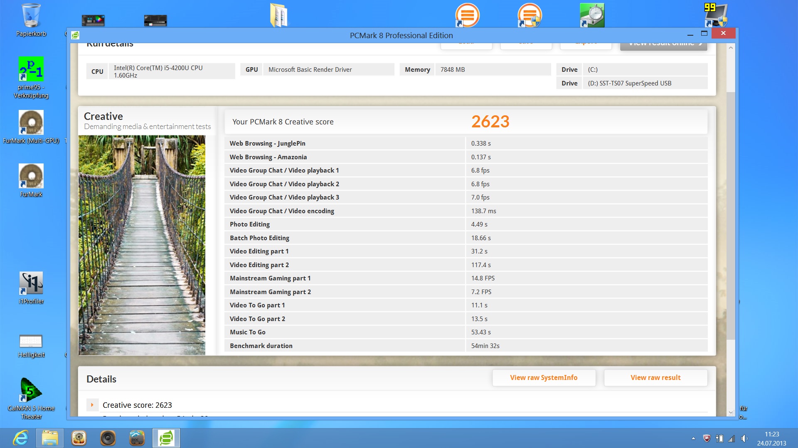
Task: Click the View raw SystemInfo button
Action: (x=544, y=378)
